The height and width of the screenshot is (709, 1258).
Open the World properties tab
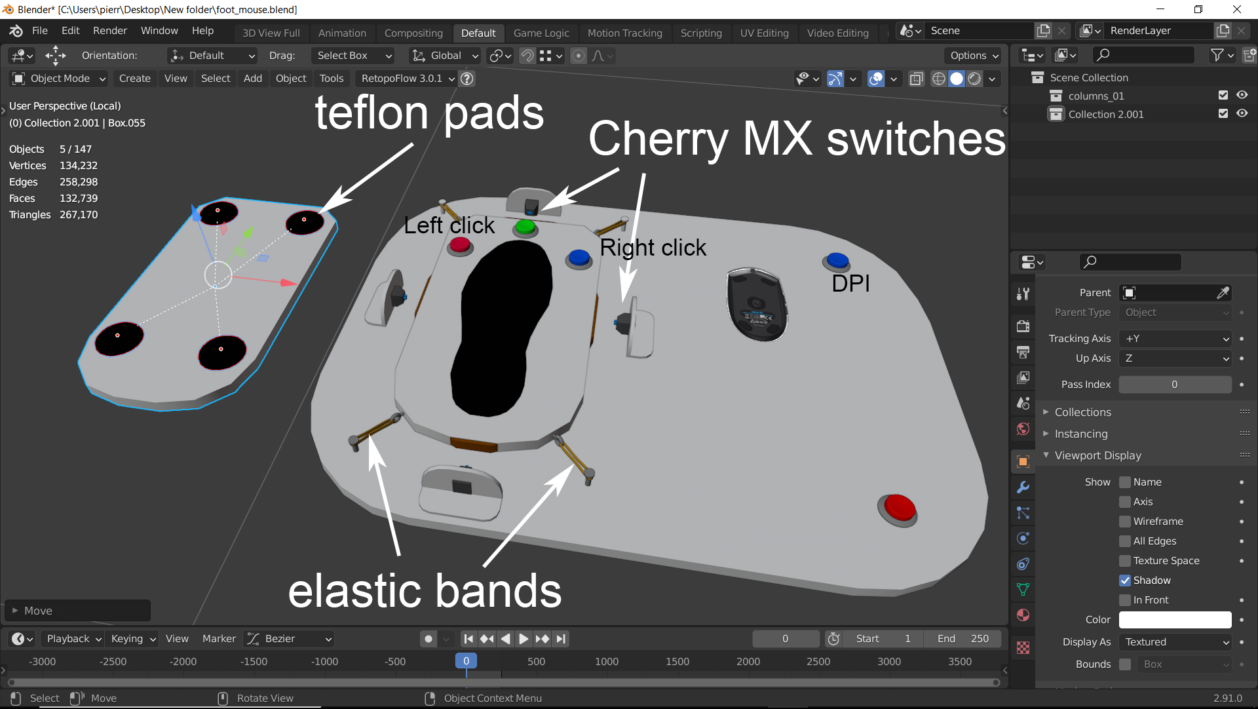pyautogui.click(x=1023, y=429)
